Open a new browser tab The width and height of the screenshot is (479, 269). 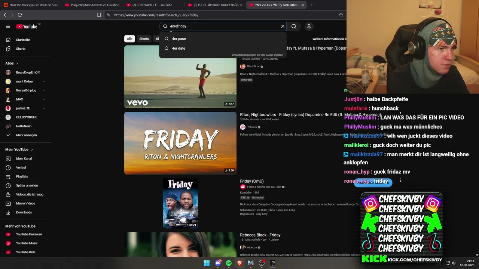(x=312, y=5)
